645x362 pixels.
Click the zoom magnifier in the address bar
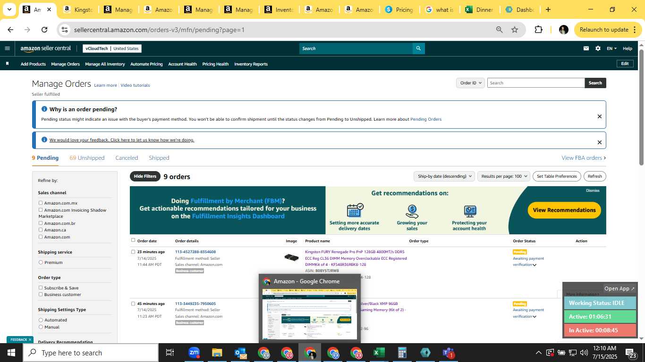pos(500,30)
